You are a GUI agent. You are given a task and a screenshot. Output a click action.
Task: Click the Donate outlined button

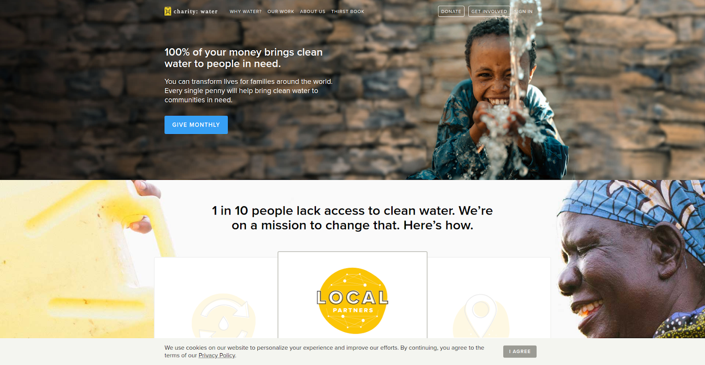tap(451, 11)
